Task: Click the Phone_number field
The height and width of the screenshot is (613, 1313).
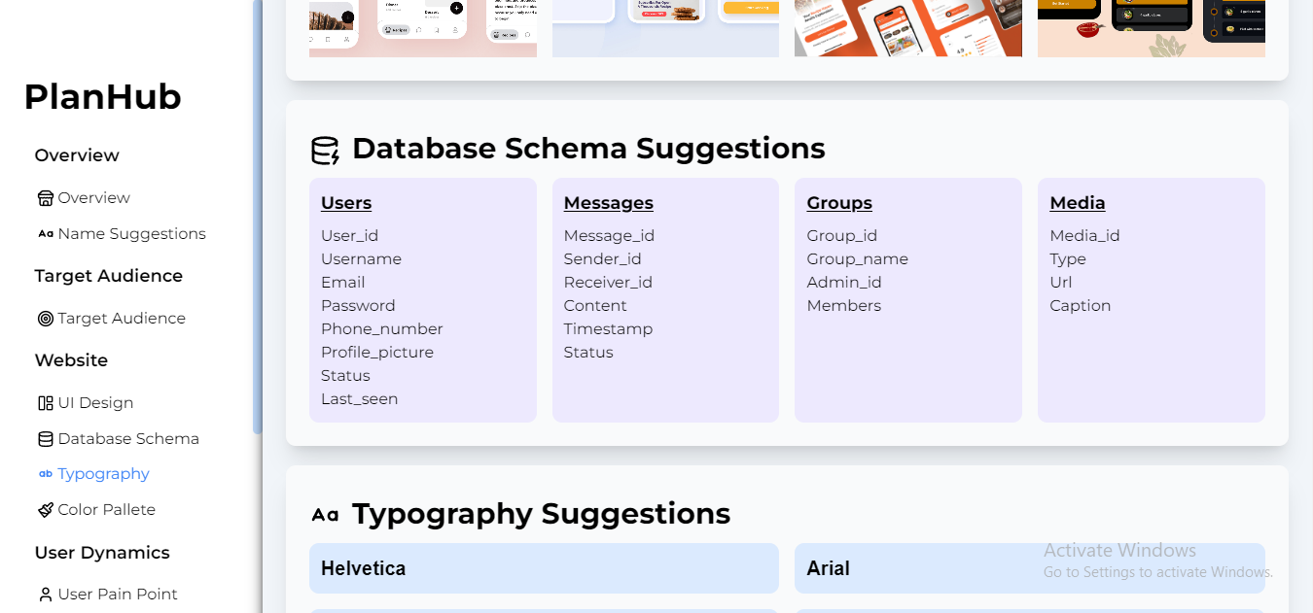Action: coord(381,329)
